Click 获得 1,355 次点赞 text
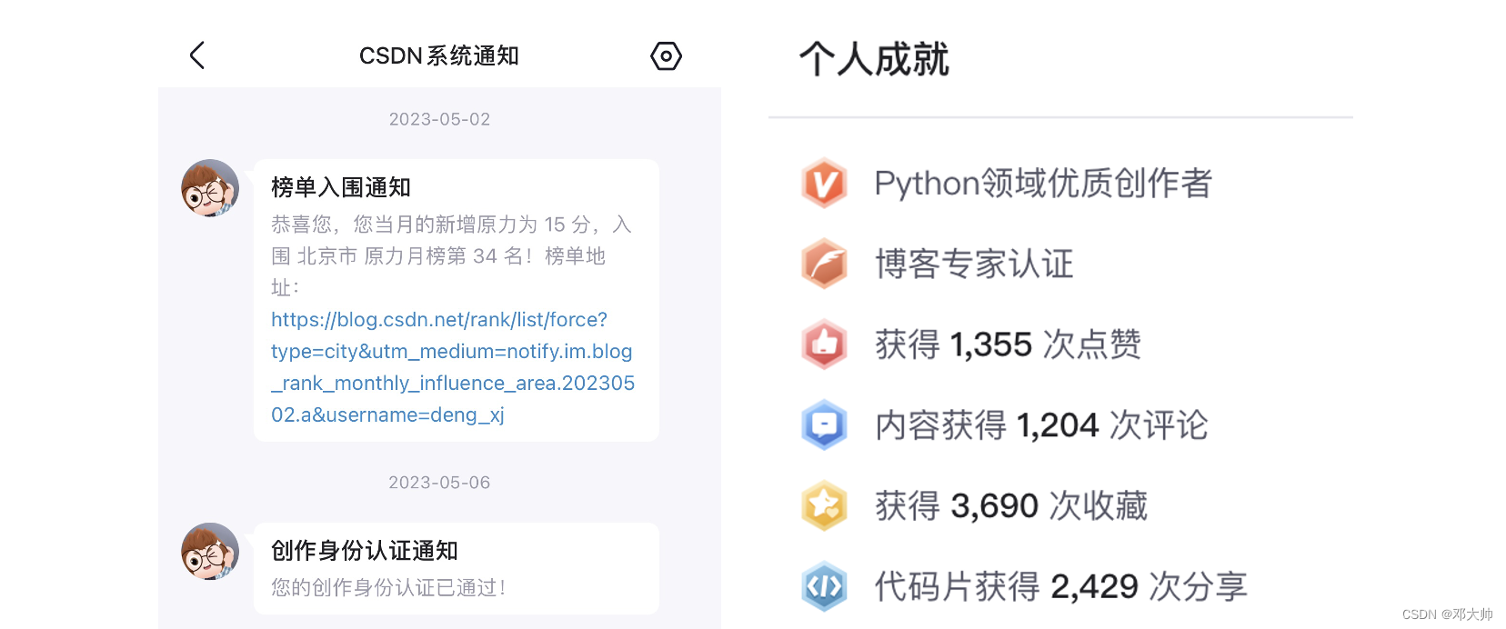The height and width of the screenshot is (629, 1506). [x=1008, y=344]
